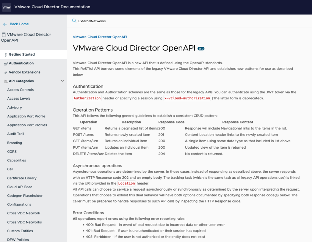Open the Codegen Placeholder category
312x242 pixels.
(x=25, y=195)
